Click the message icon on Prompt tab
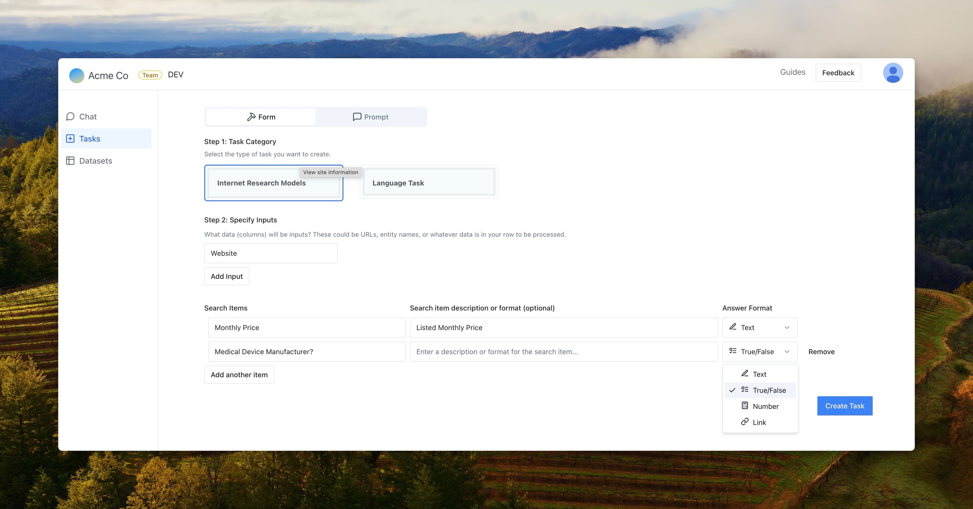The height and width of the screenshot is (509, 973). [x=357, y=117]
